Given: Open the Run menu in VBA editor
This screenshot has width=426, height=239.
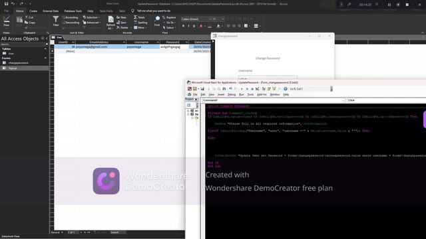Looking at the screenshot, I should [241, 94].
